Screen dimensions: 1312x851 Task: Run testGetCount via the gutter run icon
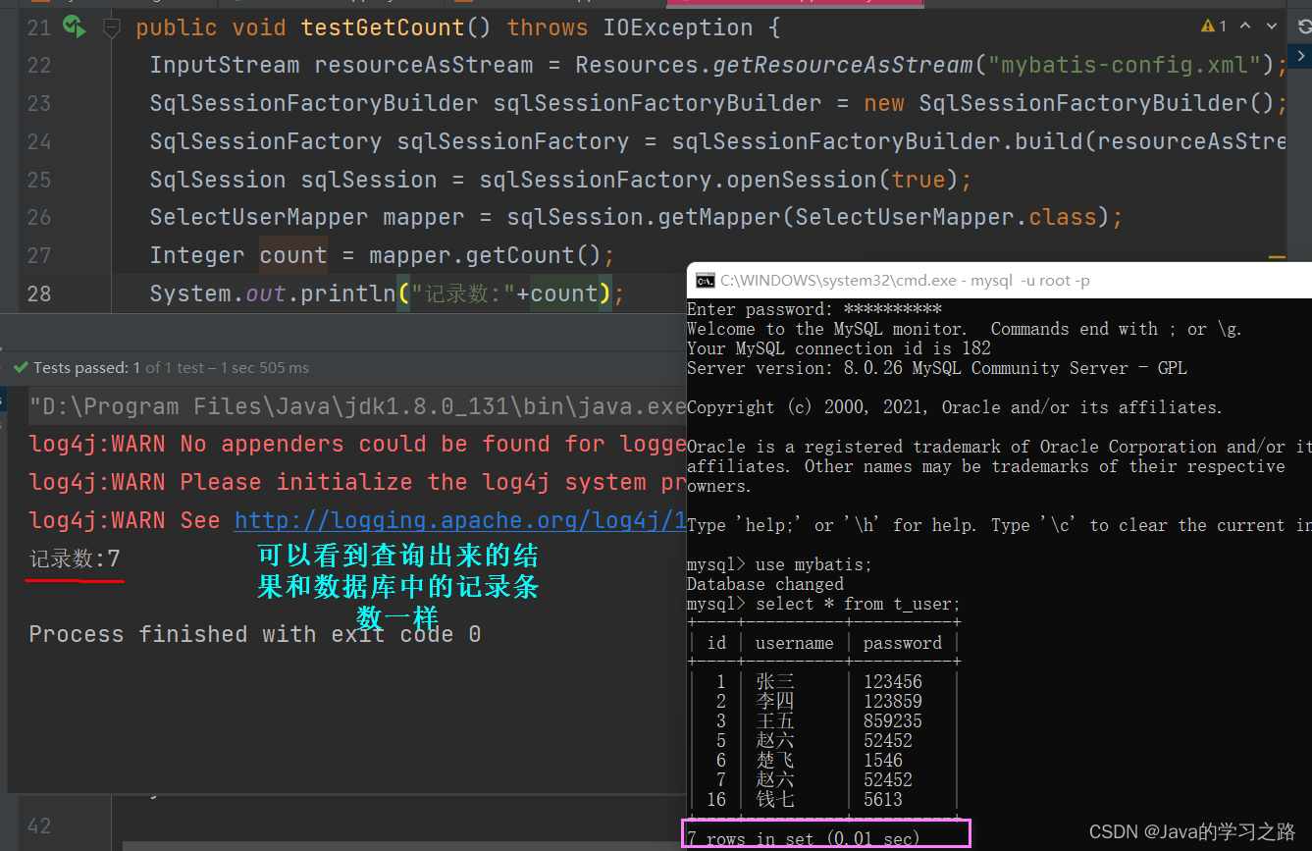(x=75, y=27)
